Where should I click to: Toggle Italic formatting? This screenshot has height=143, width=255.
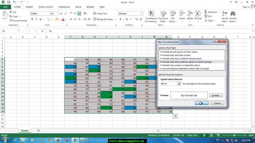click(36, 19)
